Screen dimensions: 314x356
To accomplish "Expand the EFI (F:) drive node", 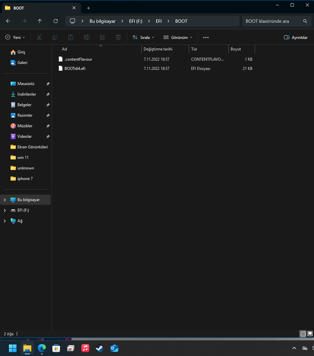I will click(5, 210).
